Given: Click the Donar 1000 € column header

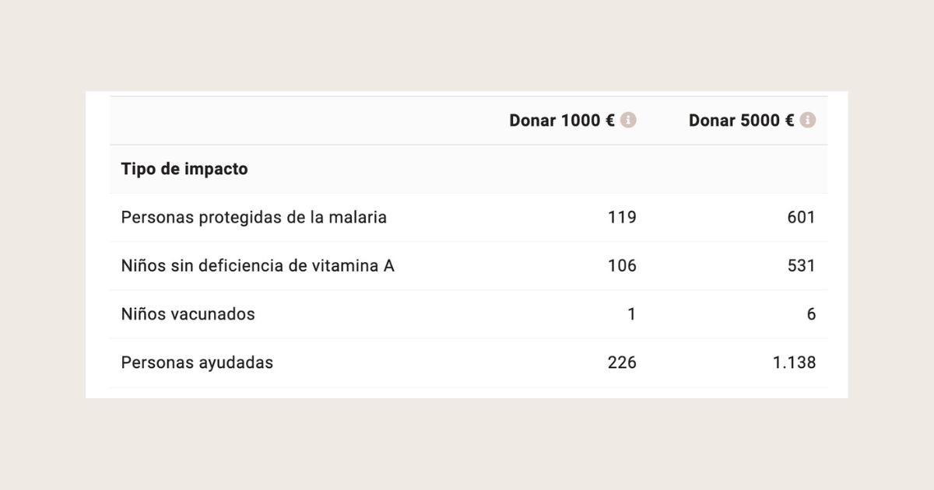Looking at the screenshot, I should coord(561,121).
